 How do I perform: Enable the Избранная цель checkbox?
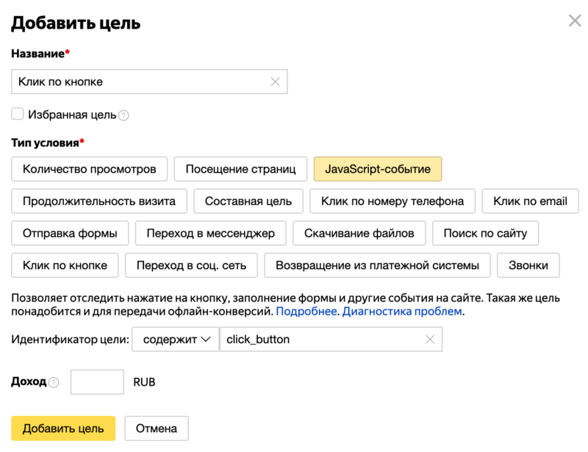point(18,114)
